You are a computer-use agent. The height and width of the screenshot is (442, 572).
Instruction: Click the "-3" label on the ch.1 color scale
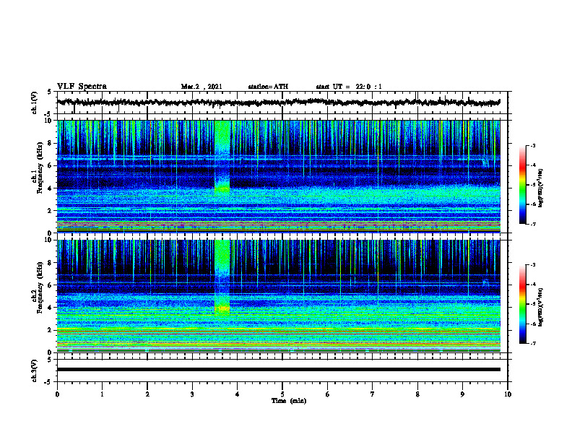(x=533, y=145)
